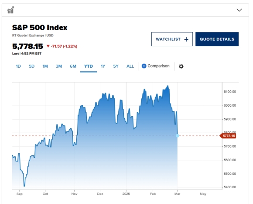The height and width of the screenshot is (204, 253).
Task: Switch chart to 1M range
Action: click(45, 66)
